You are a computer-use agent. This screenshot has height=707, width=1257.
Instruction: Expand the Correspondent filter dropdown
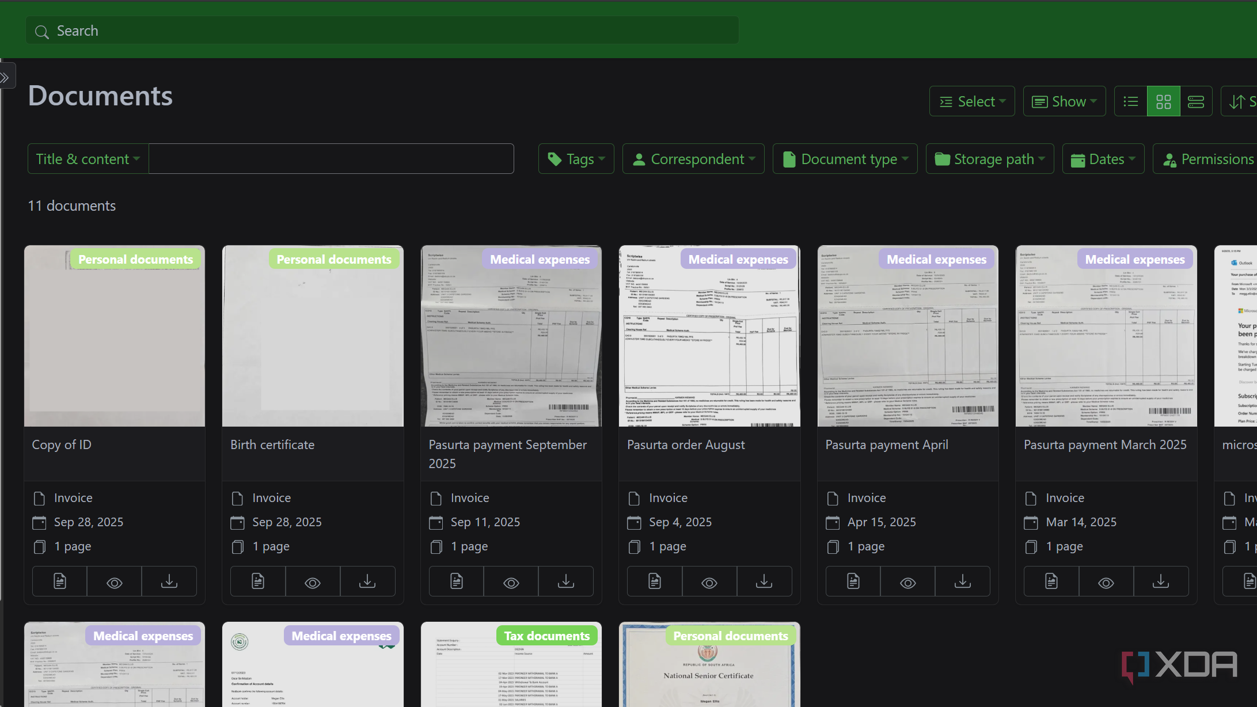693,159
